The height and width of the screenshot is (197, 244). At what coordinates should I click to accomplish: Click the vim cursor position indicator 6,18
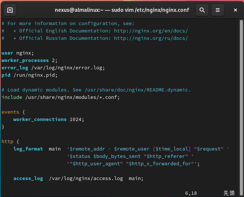tap(191, 193)
